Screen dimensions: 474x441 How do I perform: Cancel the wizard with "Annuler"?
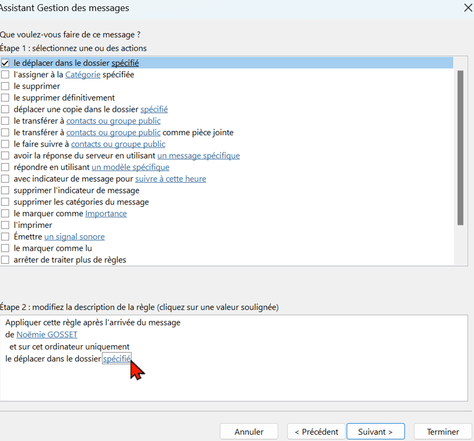point(249,432)
